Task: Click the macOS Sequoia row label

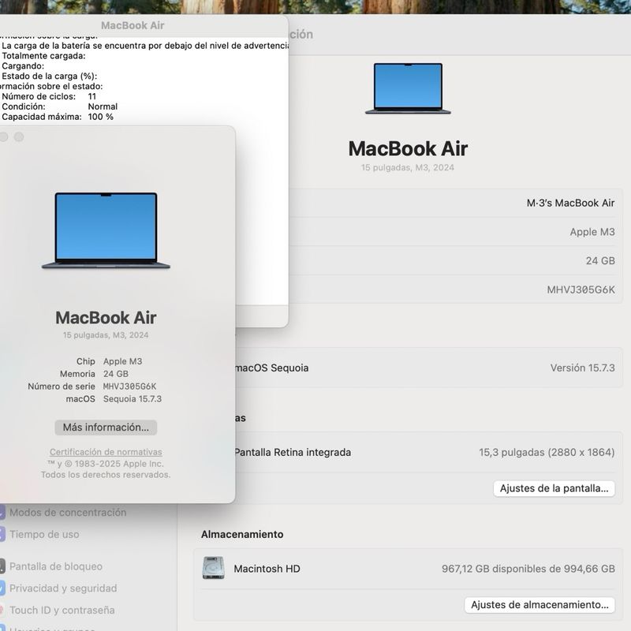Action: (271, 368)
